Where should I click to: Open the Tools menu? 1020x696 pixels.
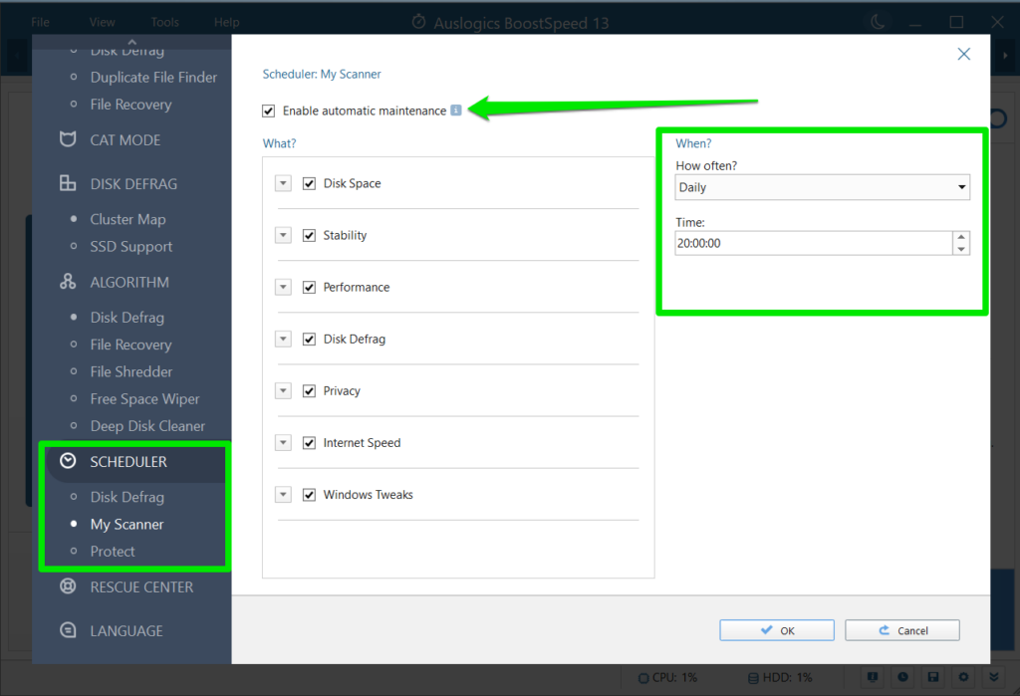click(164, 20)
